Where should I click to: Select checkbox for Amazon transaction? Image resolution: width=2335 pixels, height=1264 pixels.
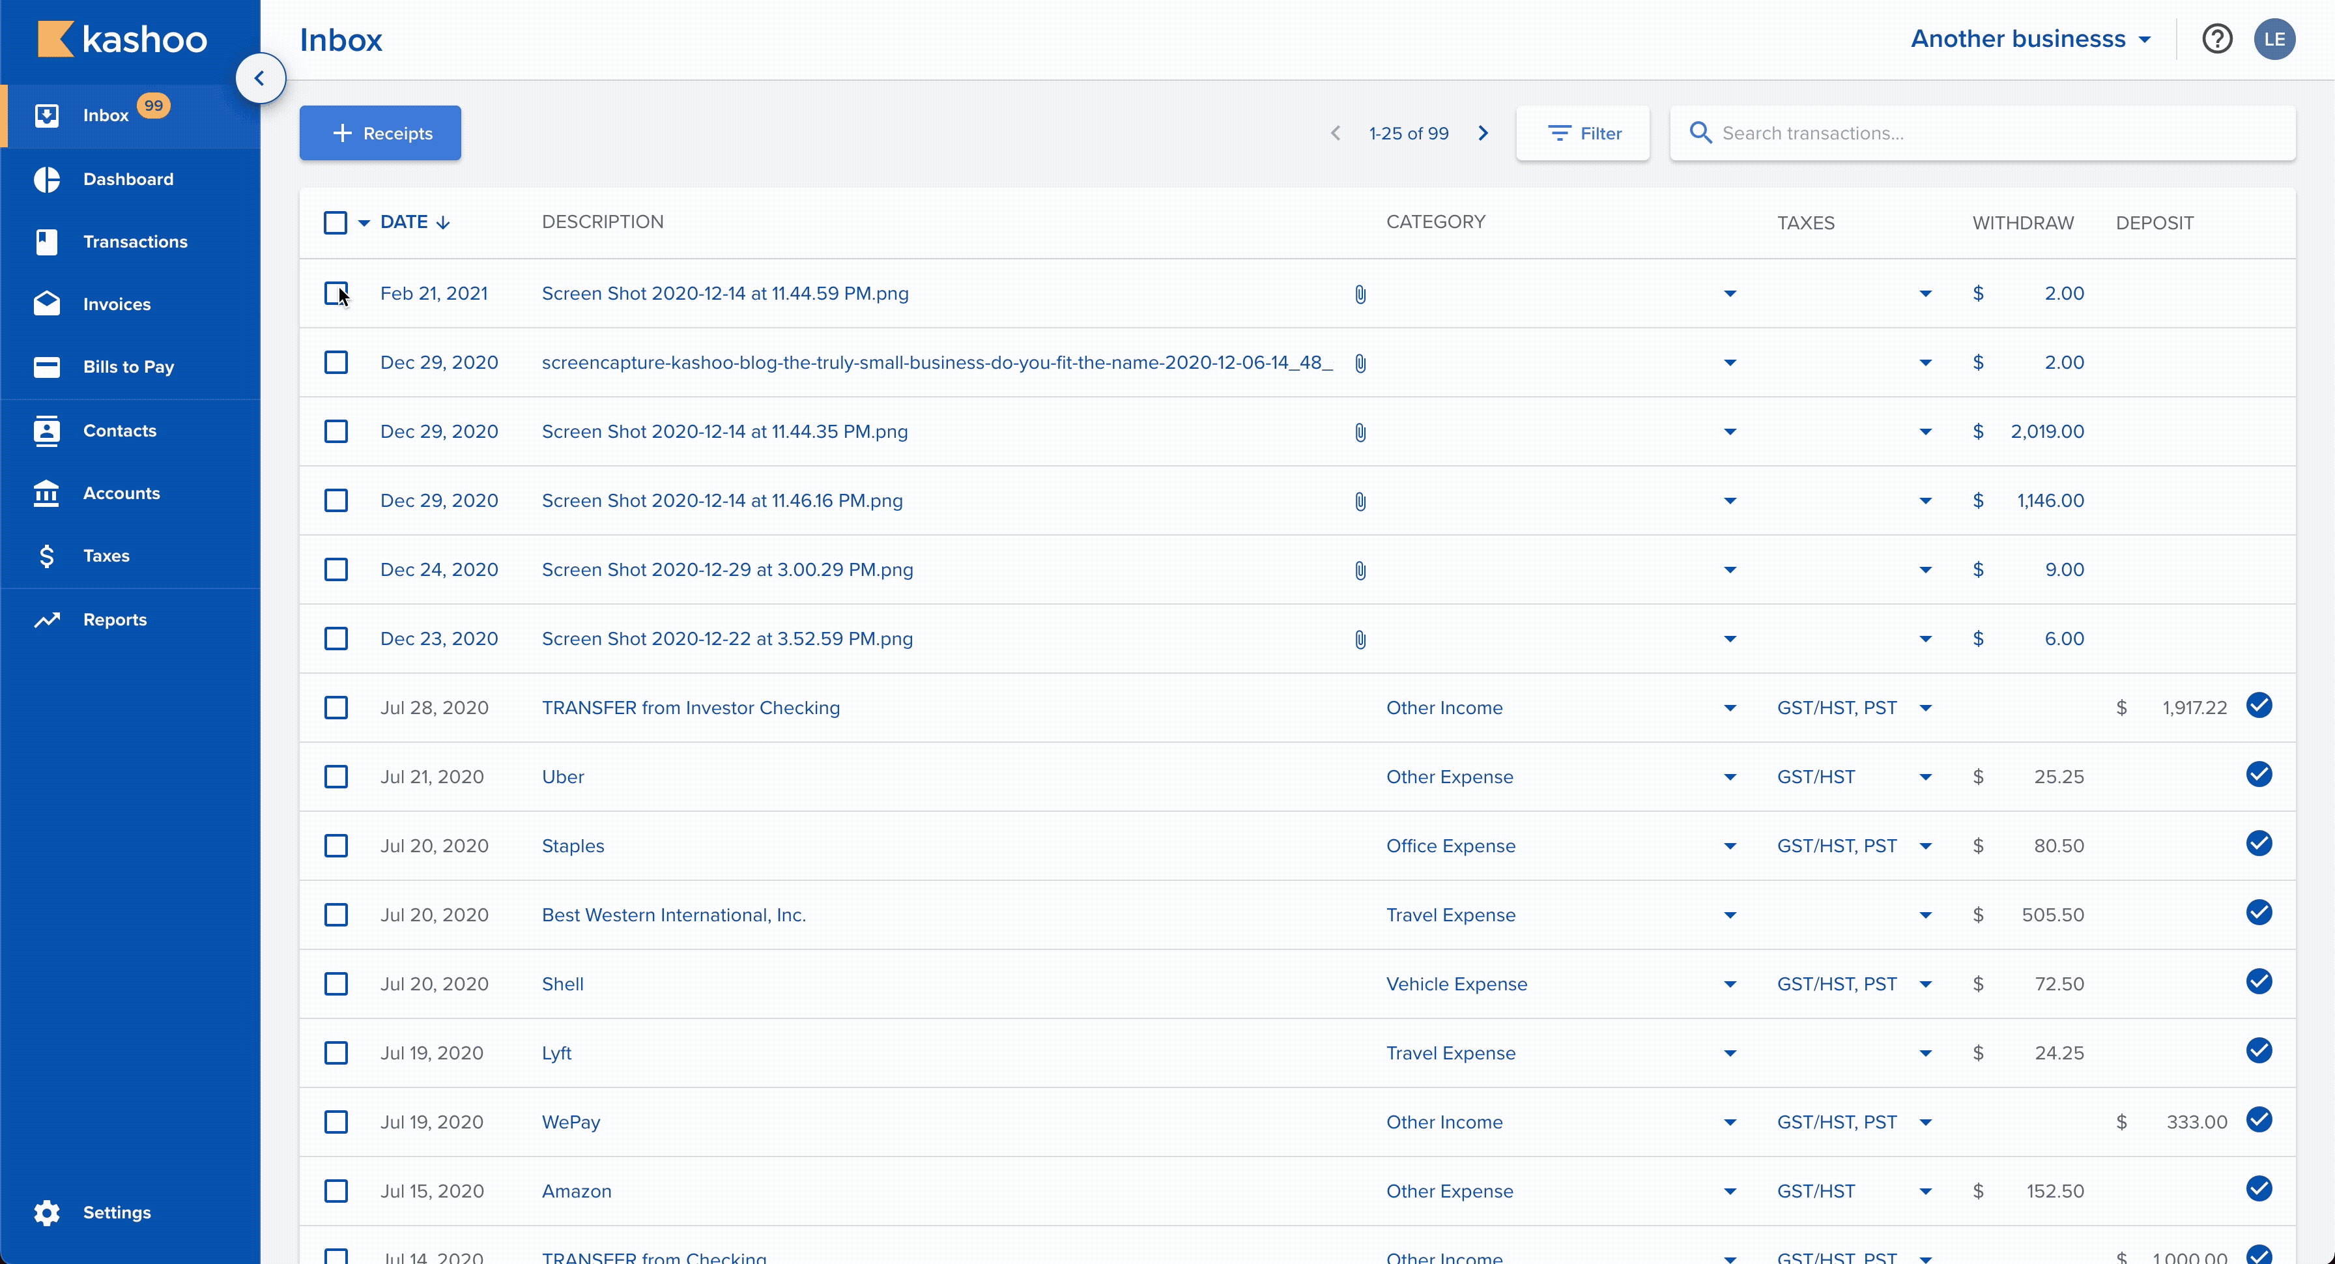(x=336, y=1192)
